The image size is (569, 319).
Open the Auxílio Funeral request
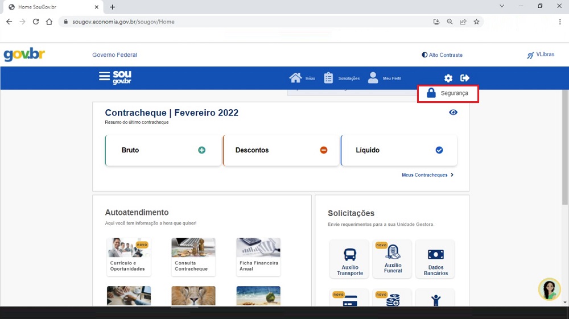[x=393, y=259]
